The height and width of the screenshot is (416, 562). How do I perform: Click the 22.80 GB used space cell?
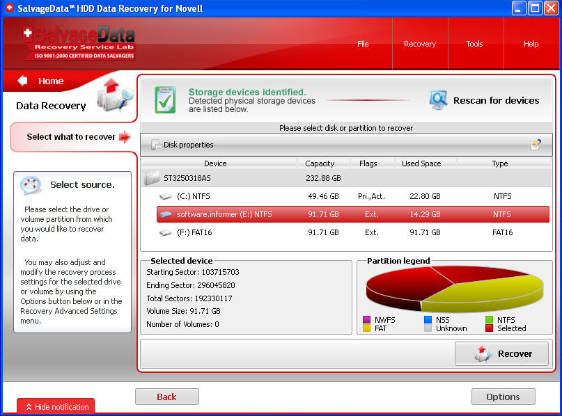point(425,196)
